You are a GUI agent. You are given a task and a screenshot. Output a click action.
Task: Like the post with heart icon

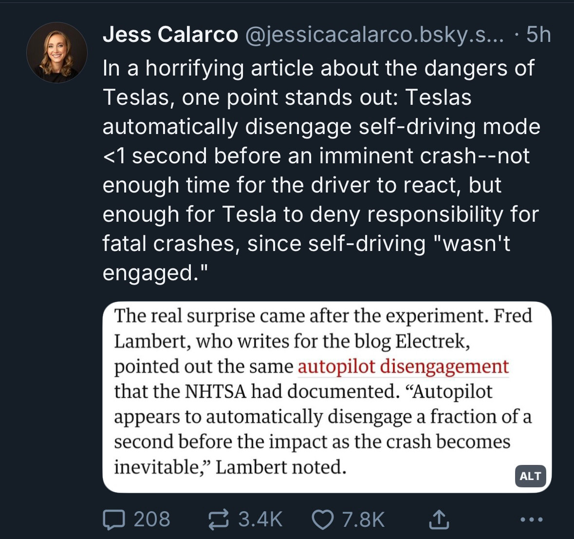coord(322,520)
